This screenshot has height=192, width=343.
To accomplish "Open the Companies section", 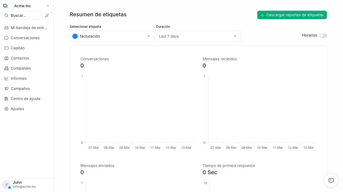I will [20, 68].
